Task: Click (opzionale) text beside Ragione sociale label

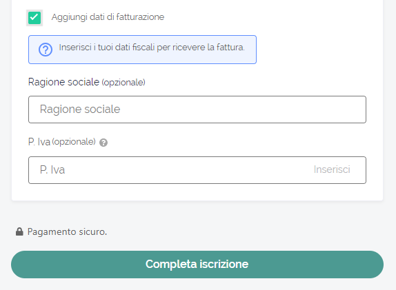Action: (123, 83)
